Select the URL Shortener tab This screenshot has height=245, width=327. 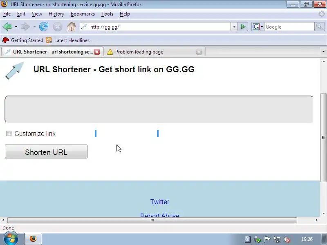pyautogui.click(x=52, y=52)
